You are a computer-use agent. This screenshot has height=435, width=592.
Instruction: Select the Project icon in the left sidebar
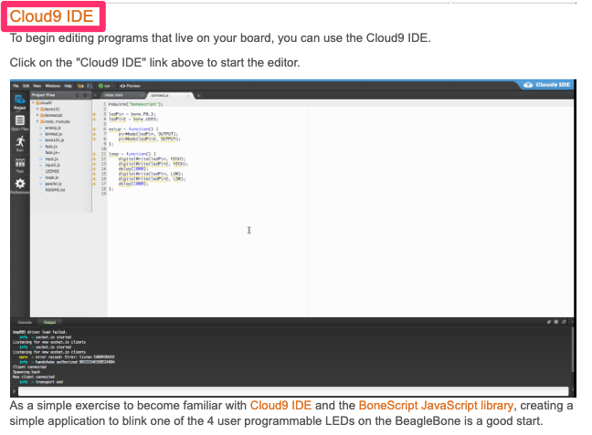click(19, 102)
